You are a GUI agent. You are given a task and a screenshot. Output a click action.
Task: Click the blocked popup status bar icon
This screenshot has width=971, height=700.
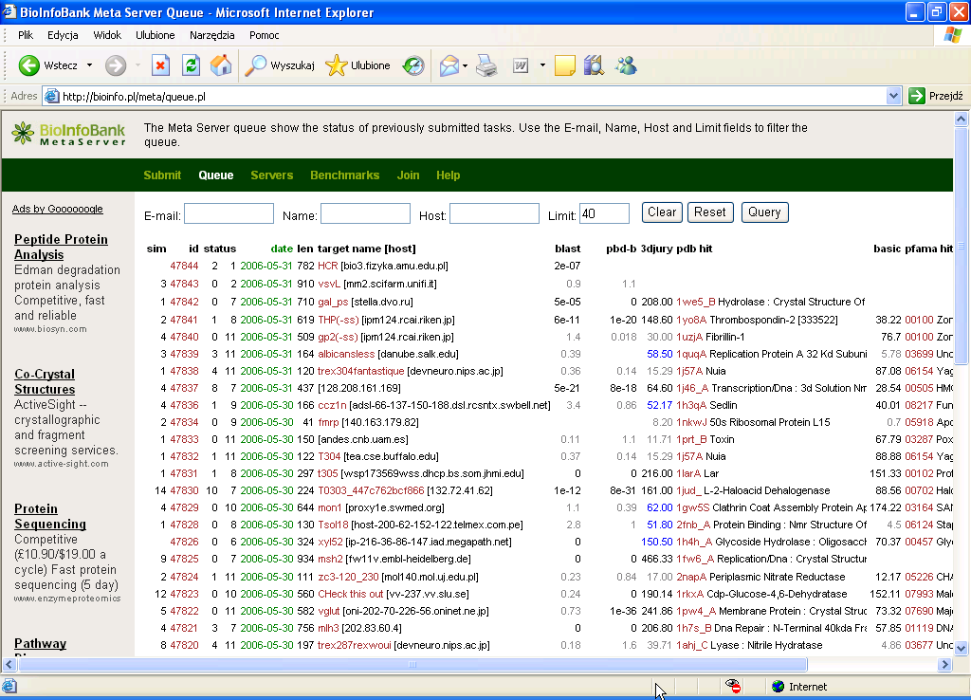tap(733, 686)
